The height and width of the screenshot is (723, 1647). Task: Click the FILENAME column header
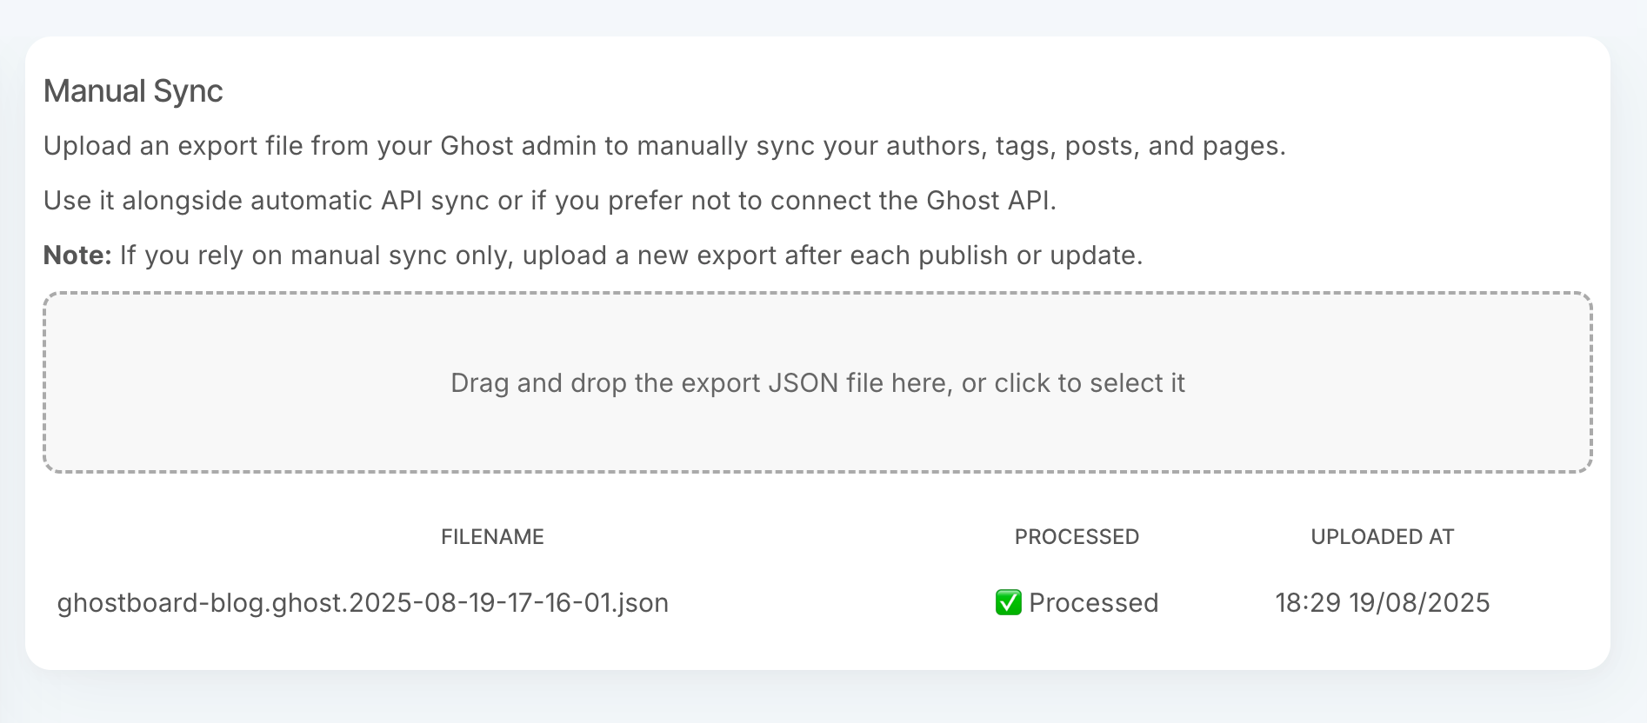[492, 537]
